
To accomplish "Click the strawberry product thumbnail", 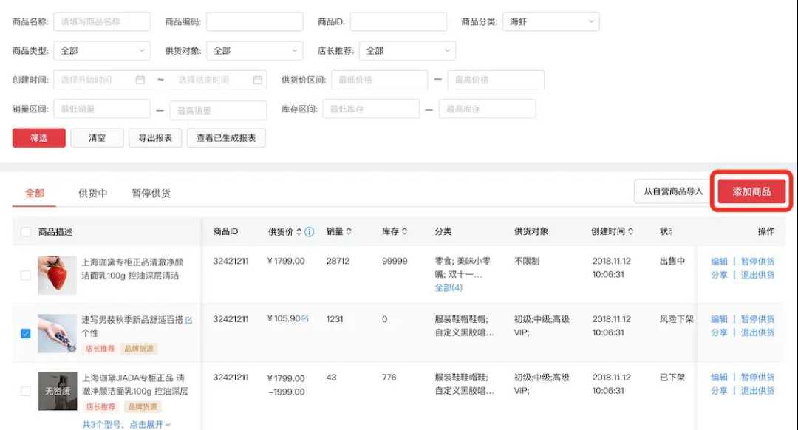I will tap(57, 275).
